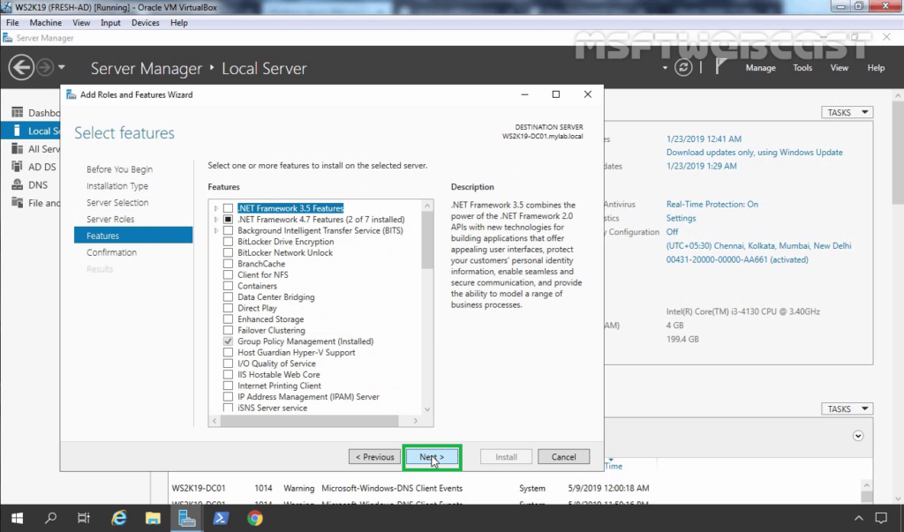This screenshot has width=904, height=532.
Task: Click the Dashboard icon in the sidebar
Action: click(x=18, y=112)
